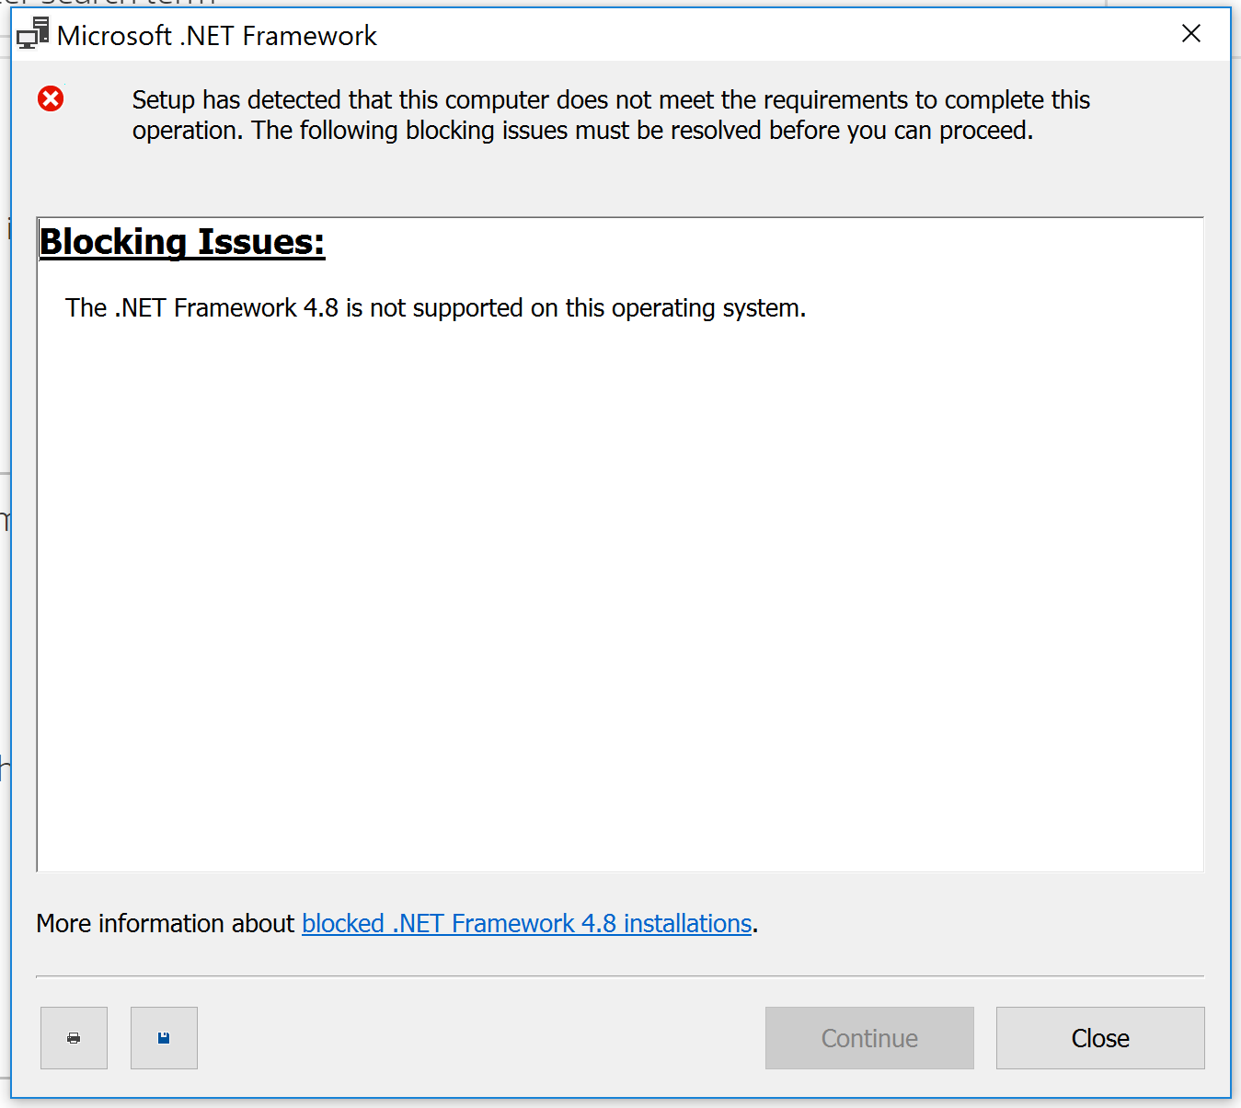Click the 'More information about' label

[x=165, y=923]
